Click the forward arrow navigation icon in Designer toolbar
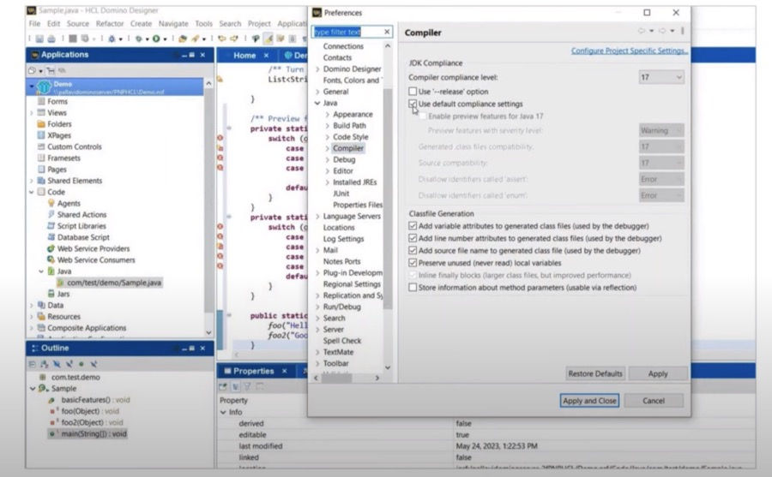 [234, 39]
